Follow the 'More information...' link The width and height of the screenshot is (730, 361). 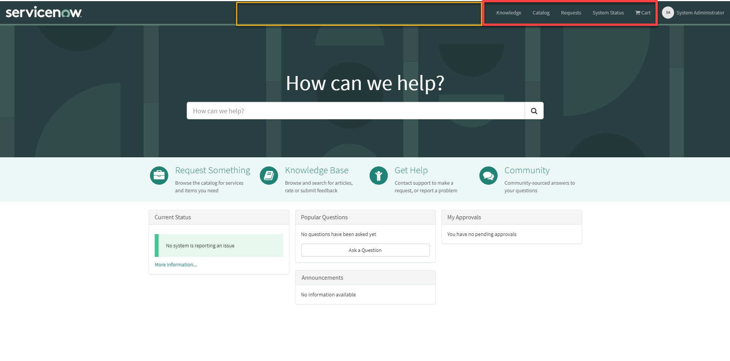(x=176, y=265)
